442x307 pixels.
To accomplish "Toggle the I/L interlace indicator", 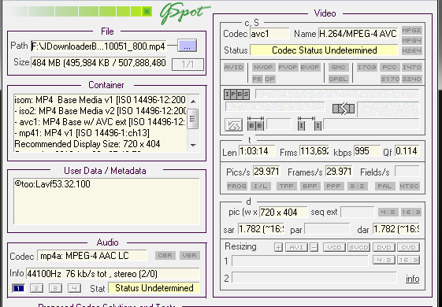I will click(261, 187).
